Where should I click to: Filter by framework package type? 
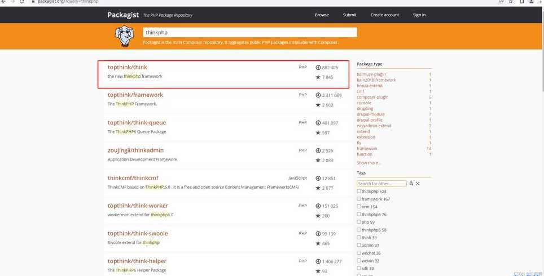(367, 149)
